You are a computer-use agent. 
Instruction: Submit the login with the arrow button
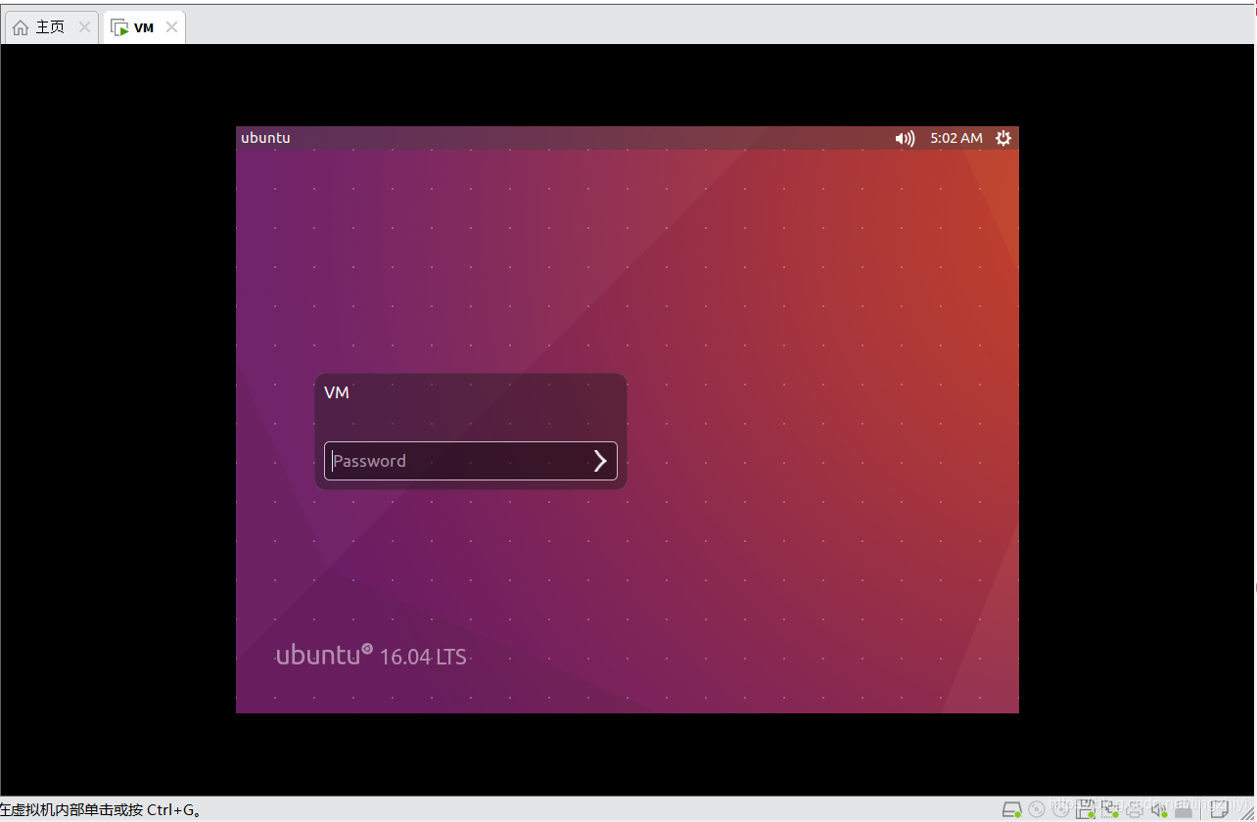pos(601,461)
